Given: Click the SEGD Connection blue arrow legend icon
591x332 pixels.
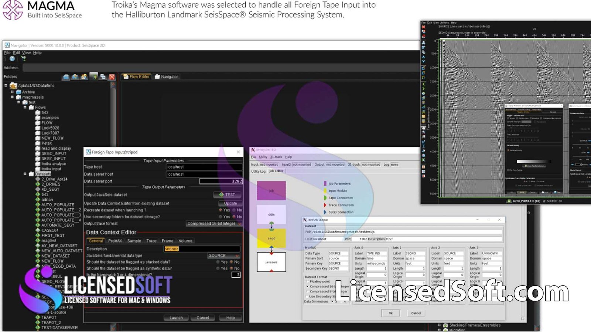Looking at the screenshot, I should click(325, 212).
